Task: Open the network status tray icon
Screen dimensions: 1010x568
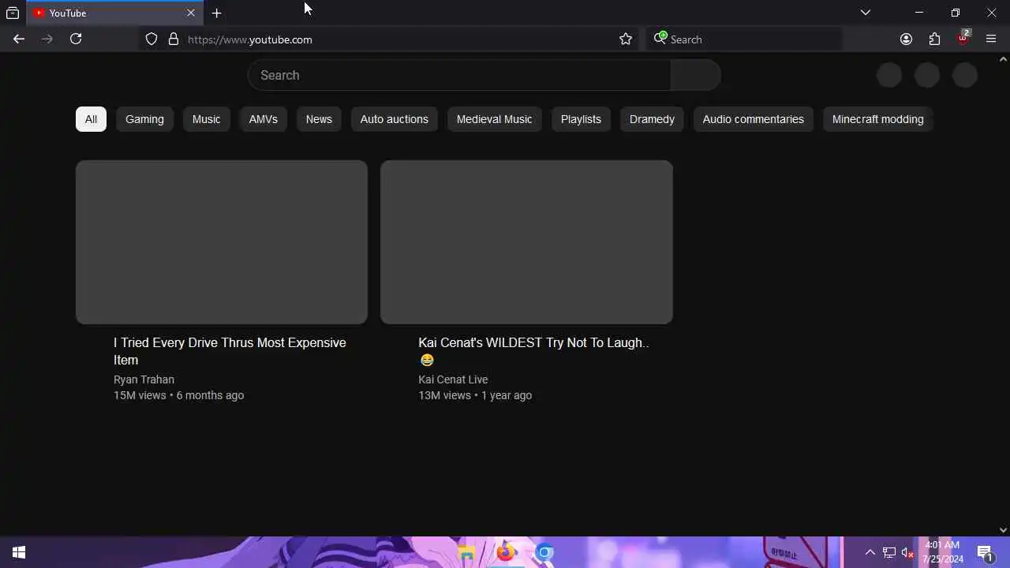Action: coord(889,552)
